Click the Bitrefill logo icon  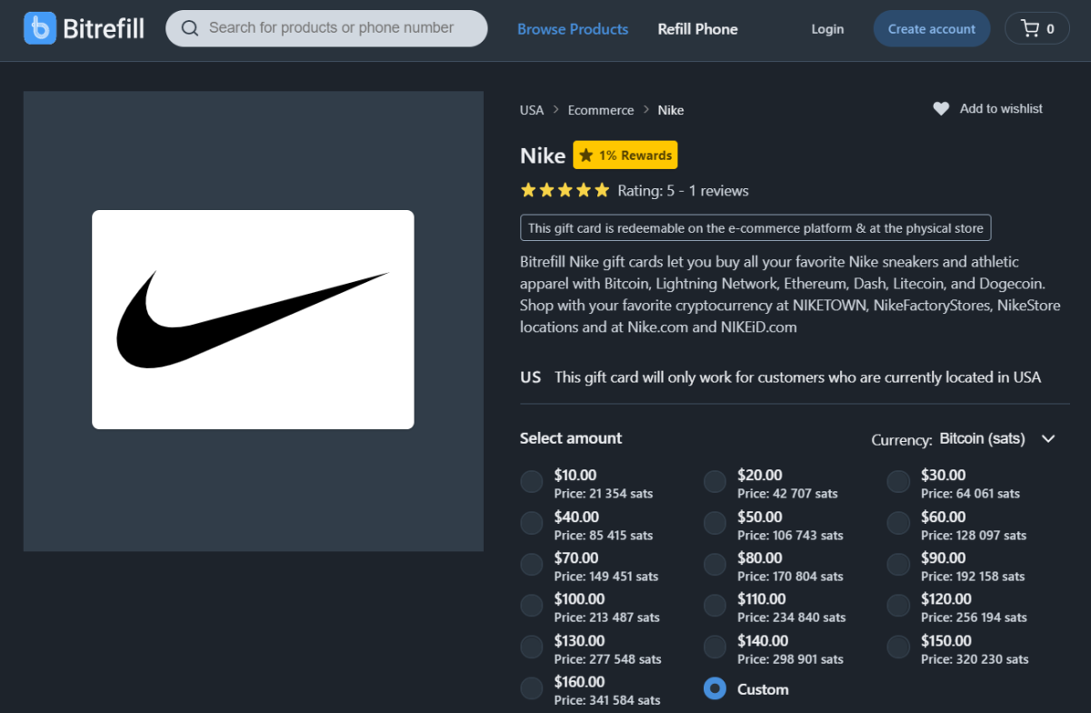[38, 28]
